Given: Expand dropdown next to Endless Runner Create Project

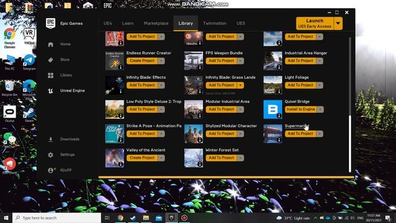Looking at the screenshot, I should coord(161,61).
